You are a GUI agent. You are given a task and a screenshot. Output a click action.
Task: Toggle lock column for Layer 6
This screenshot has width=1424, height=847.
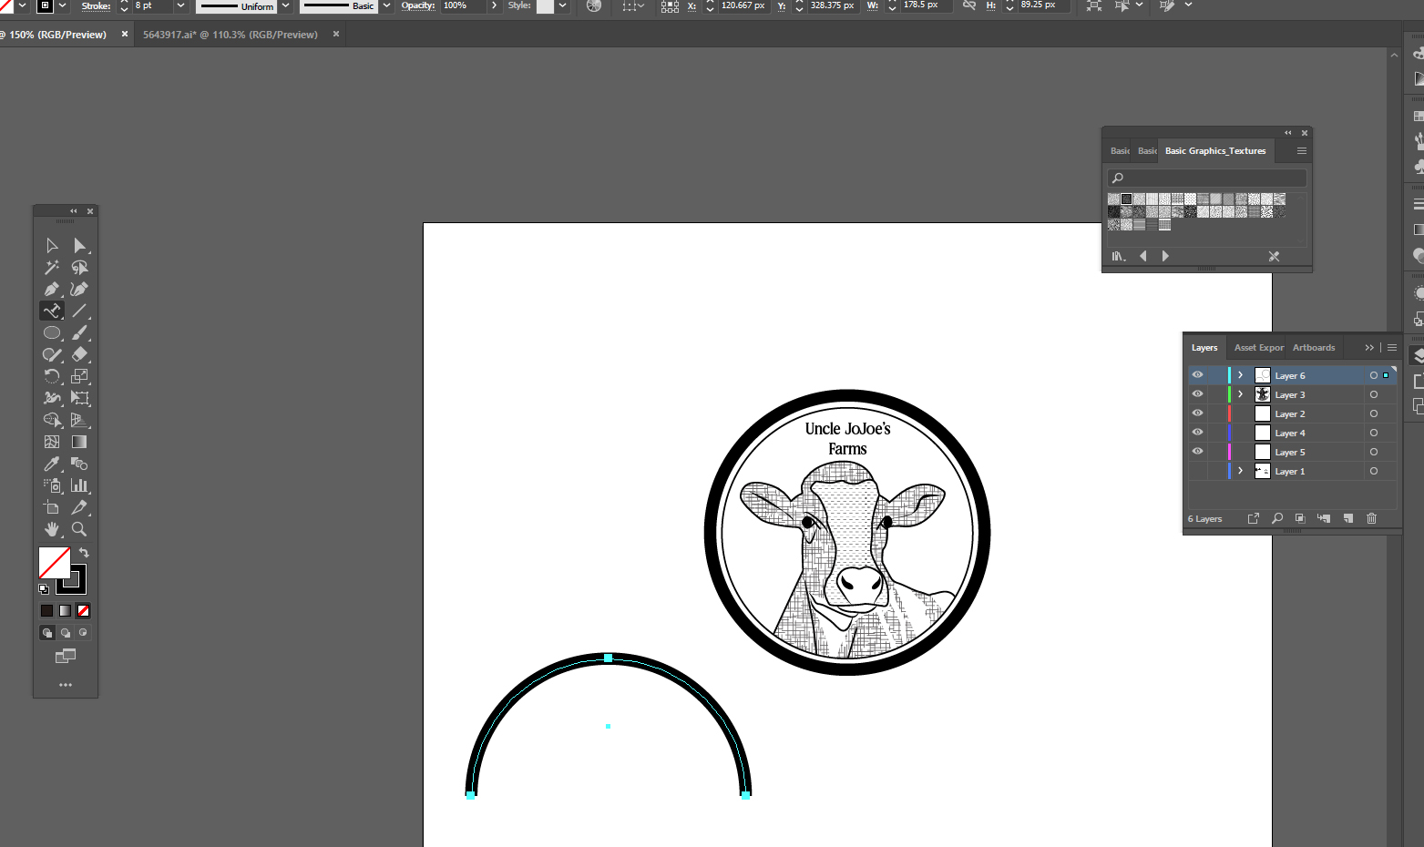click(x=1215, y=375)
